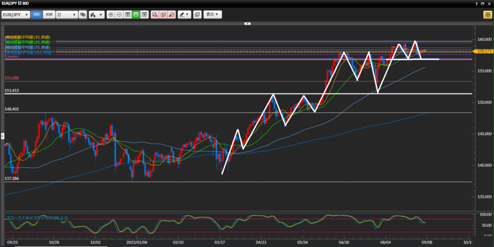Click the left-edge panel expand arrow
The height and width of the screenshot is (247, 494).
2,135
